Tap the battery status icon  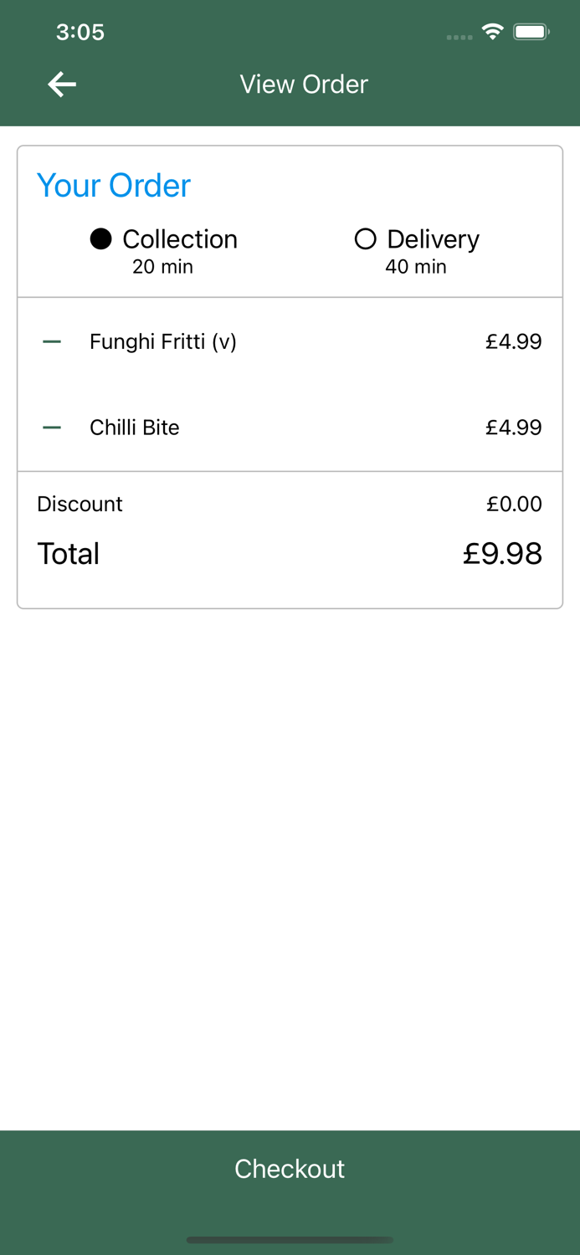click(531, 32)
